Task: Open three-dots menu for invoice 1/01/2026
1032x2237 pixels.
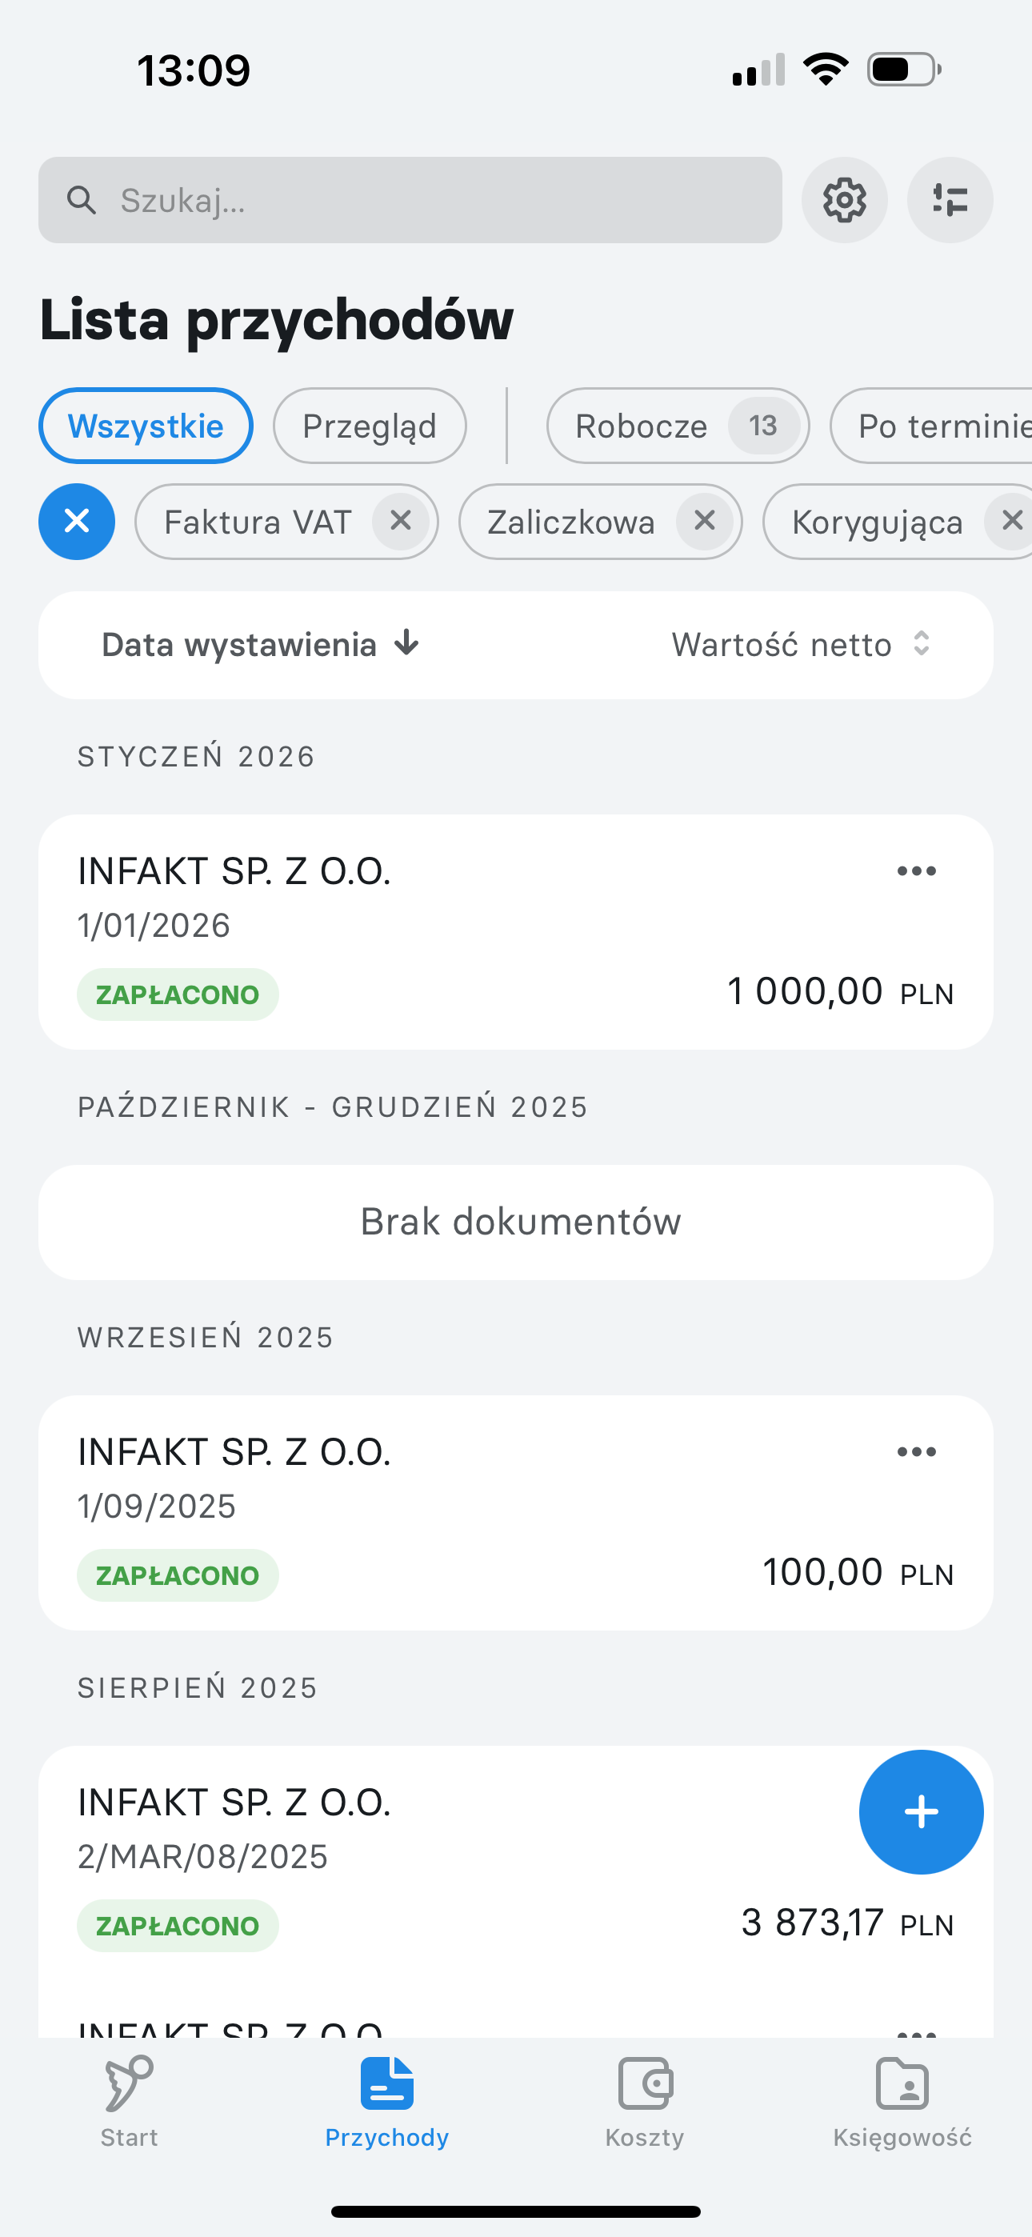Action: point(917,871)
